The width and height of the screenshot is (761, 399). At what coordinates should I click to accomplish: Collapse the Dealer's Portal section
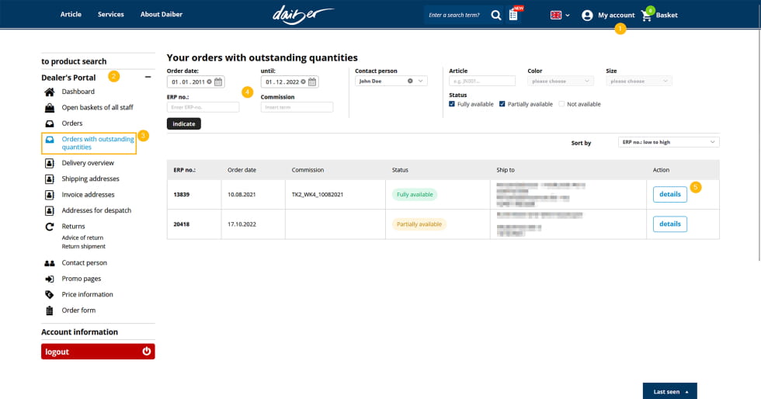(148, 77)
